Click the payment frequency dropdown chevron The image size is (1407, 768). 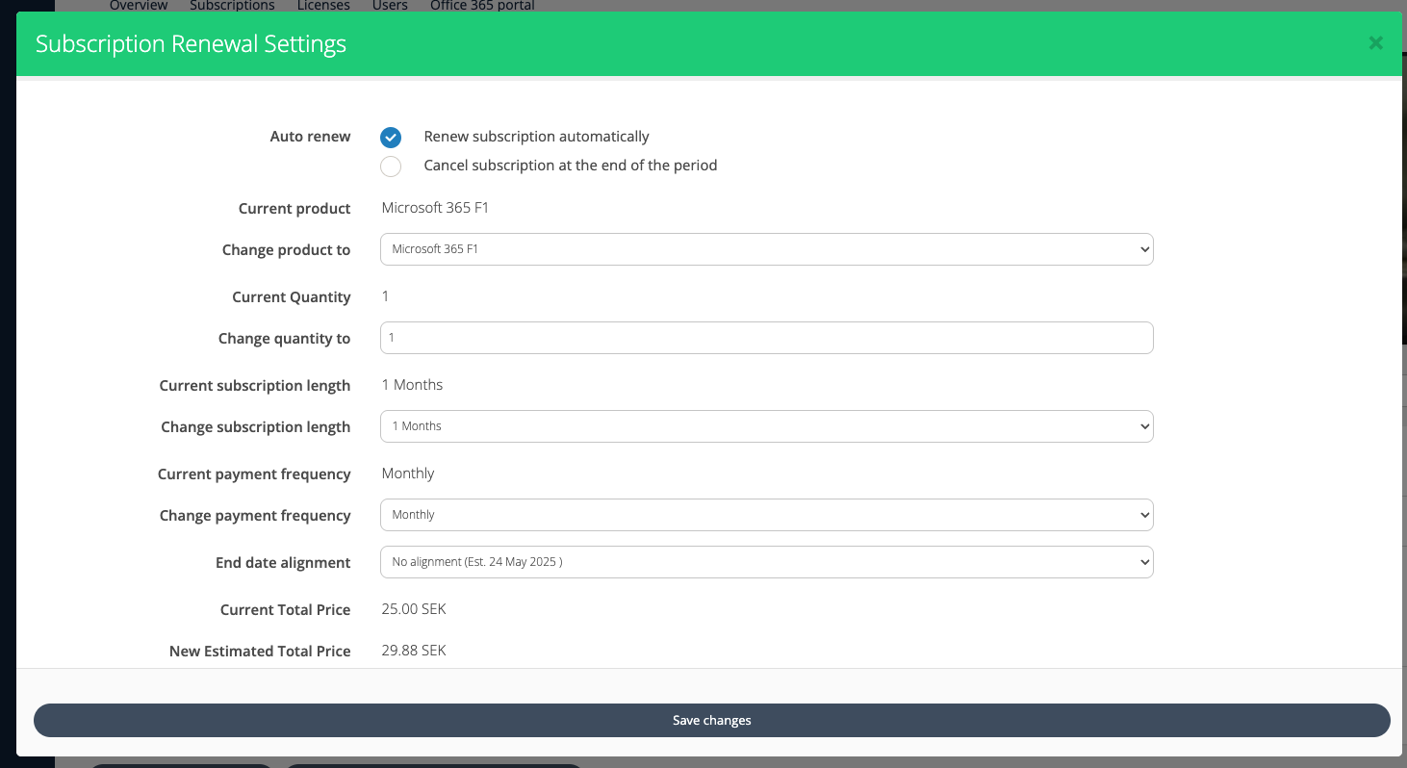tap(1142, 514)
